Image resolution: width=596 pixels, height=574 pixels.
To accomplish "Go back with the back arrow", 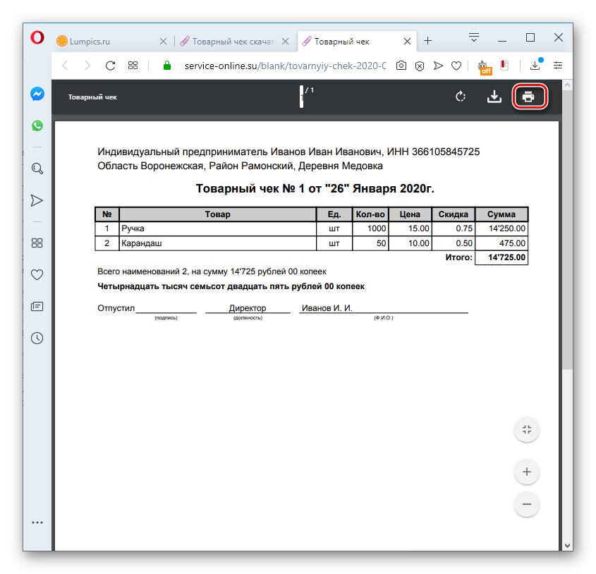I will tap(65, 66).
